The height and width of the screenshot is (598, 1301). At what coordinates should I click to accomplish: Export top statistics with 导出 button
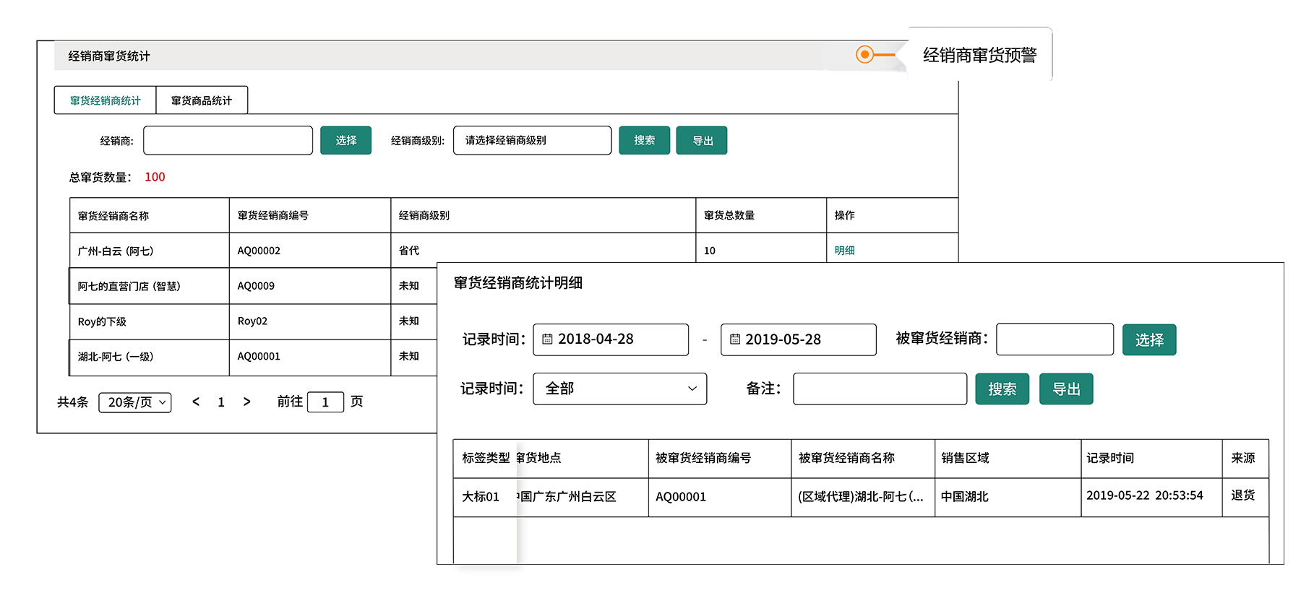(x=702, y=140)
